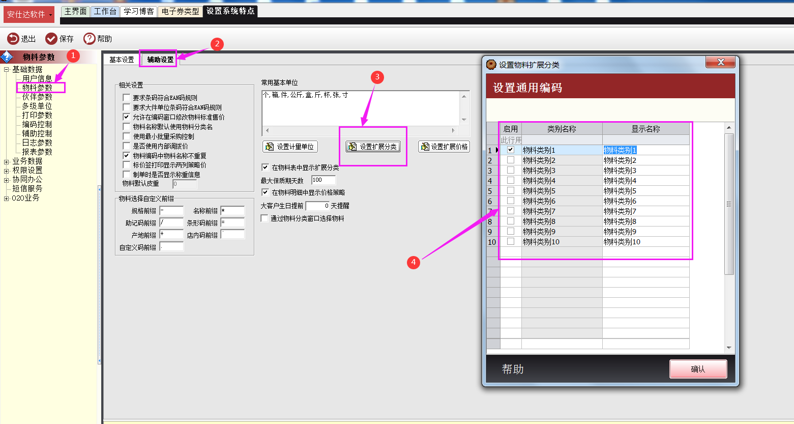This screenshot has width=794, height=424.
Task: Click the 最大保质期天数 input field
Action: [x=324, y=180]
